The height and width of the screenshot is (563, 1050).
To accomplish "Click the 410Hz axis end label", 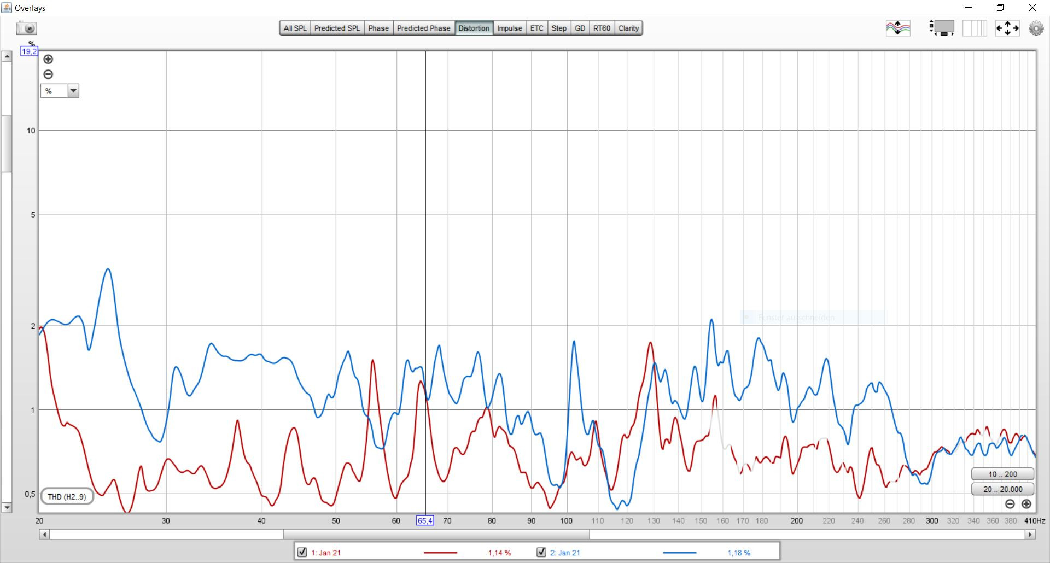I will (x=1034, y=520).
